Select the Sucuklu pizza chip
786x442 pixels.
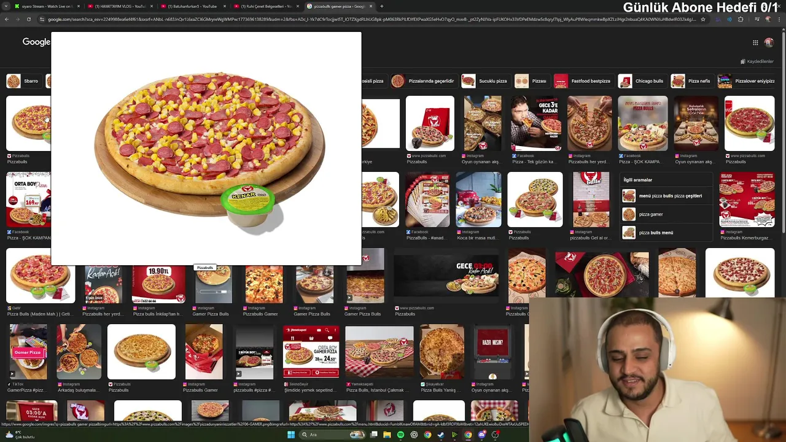485,81
